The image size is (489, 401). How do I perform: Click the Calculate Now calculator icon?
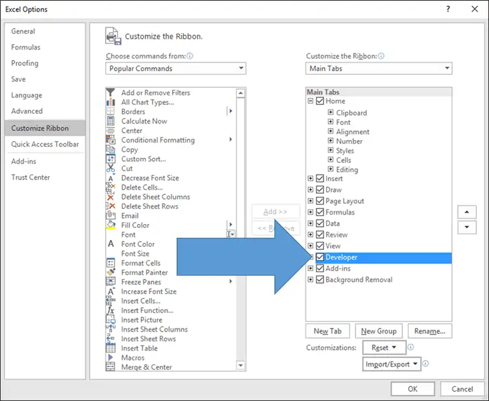(x=110, y=121)
